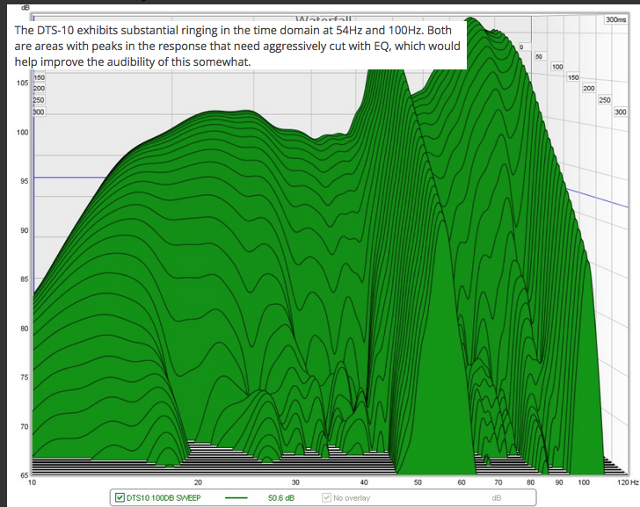Image resolution: width=640 pixels, height=507 pixels.
Task: Toggle the No overlay checkbox
Action: click(x=326, y=497)
